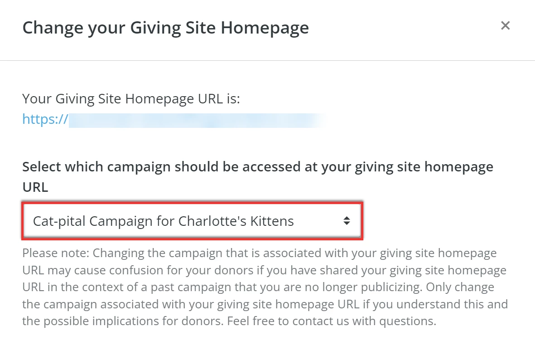Viewport: 535px width, 341px height.
Task: Click the 'Change your Giving Site Homepage' title
Action: (x=166, y=28)
